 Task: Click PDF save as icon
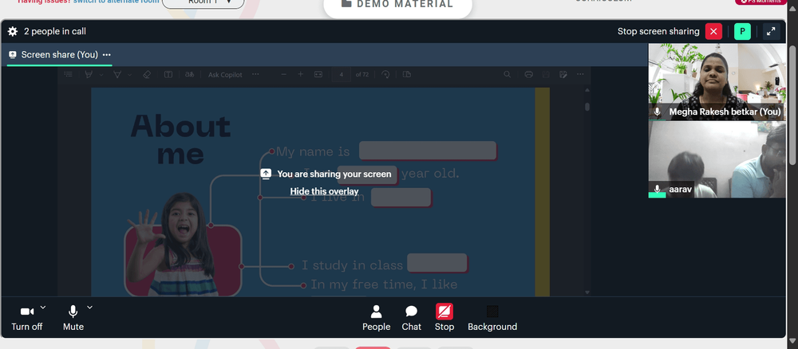click(563, 75)
